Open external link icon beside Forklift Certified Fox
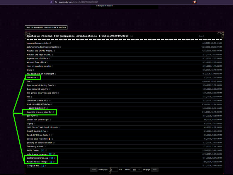 pyautogui.click(x=47, y=131)
